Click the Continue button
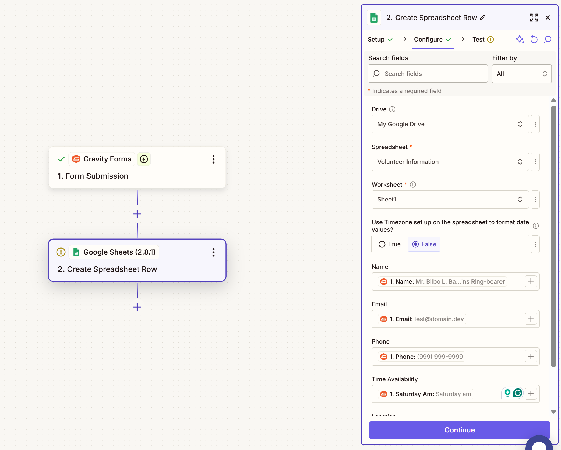The image size is (561, 450). pyautogui.click(x=459, y=430)
